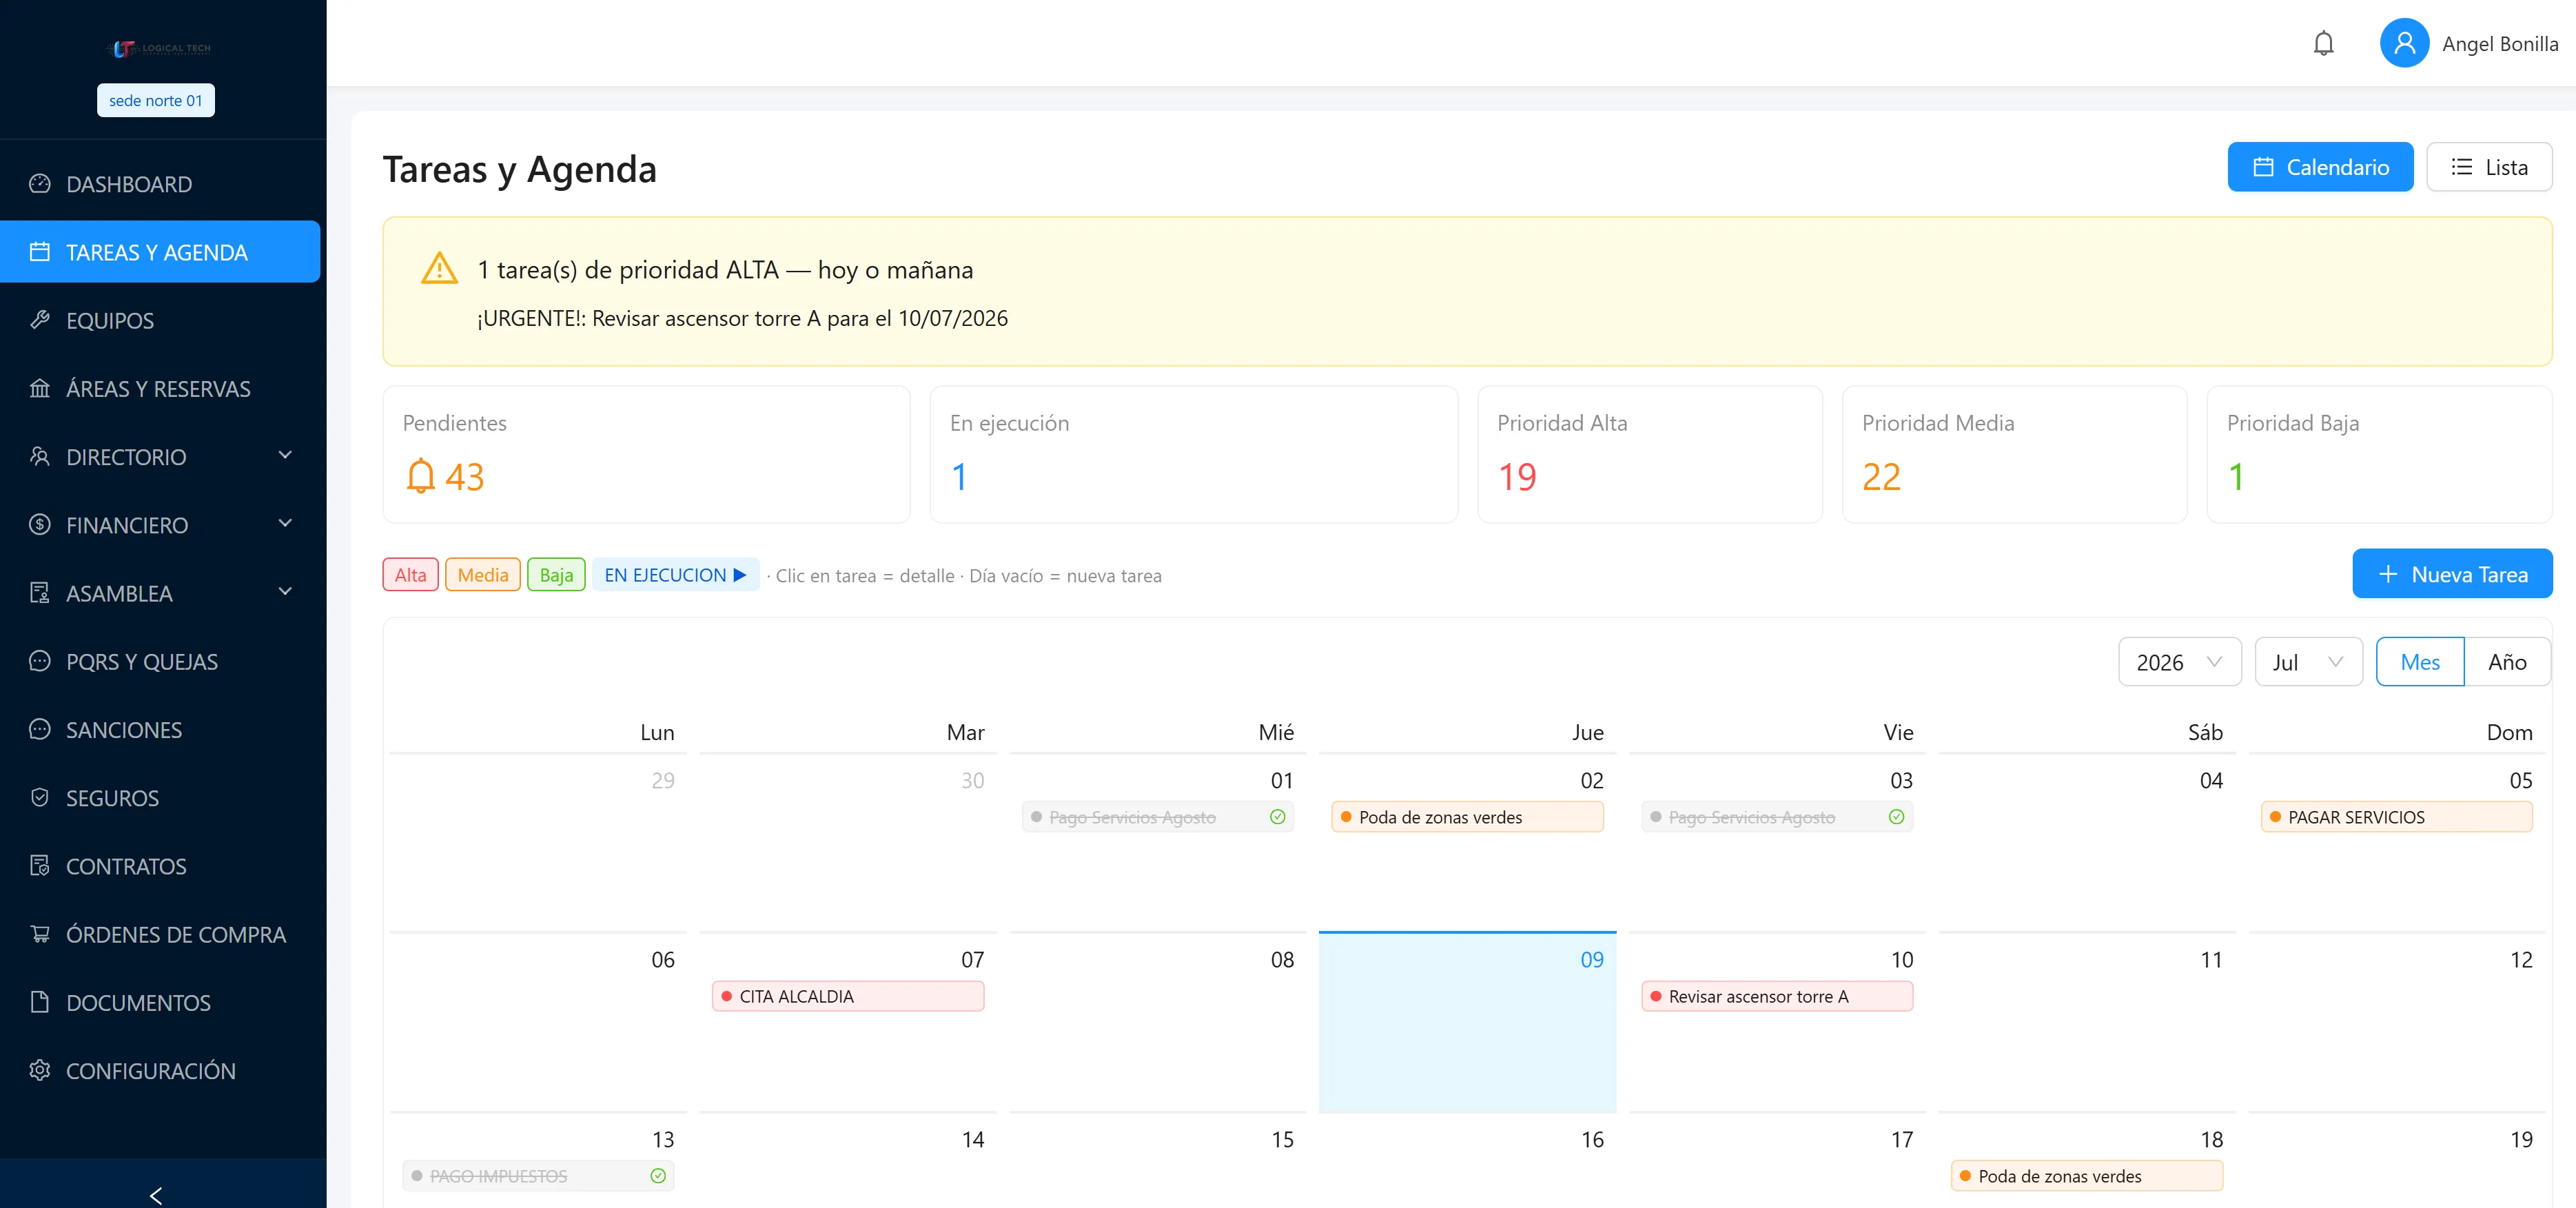Viewport: 2576px width, 1208px height.
Task: Click the Sanciones chat bubble icon
Action: [x=40, y=729]
